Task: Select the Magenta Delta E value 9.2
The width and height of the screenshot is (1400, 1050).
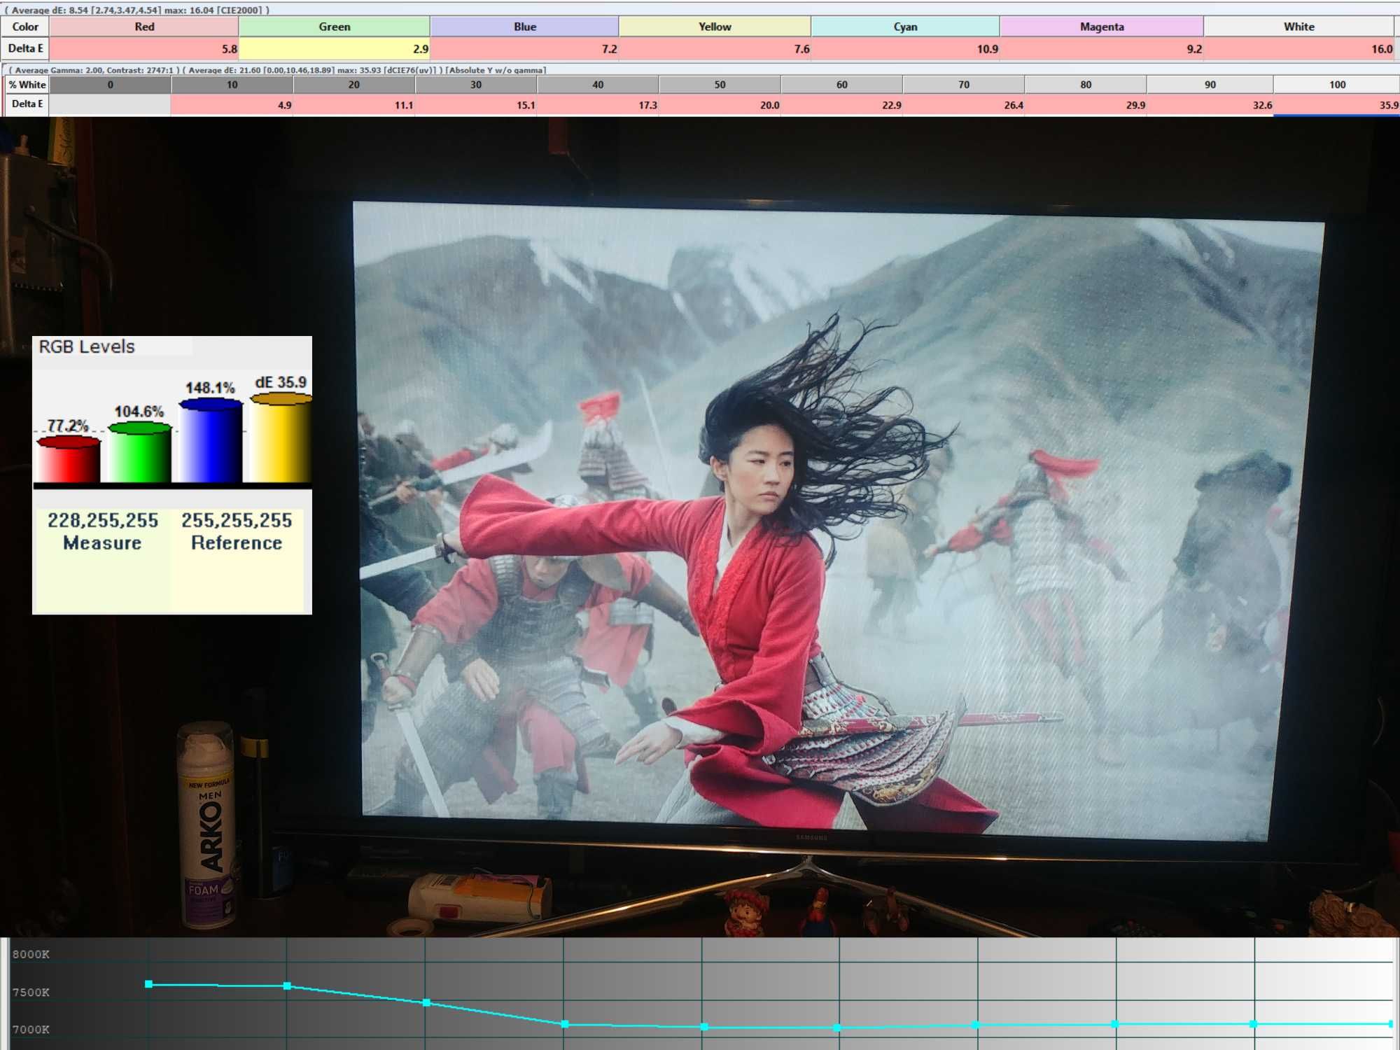Action: (1102, 49)
